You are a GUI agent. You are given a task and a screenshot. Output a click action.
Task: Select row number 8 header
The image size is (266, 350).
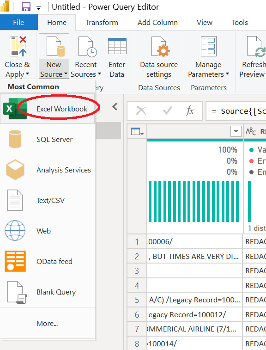(x=137, y=344)
